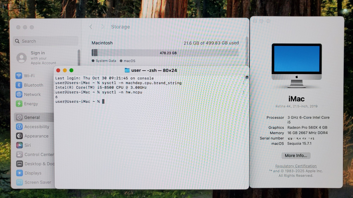Open the Regulatory Certification link

[x=296, y=166]
